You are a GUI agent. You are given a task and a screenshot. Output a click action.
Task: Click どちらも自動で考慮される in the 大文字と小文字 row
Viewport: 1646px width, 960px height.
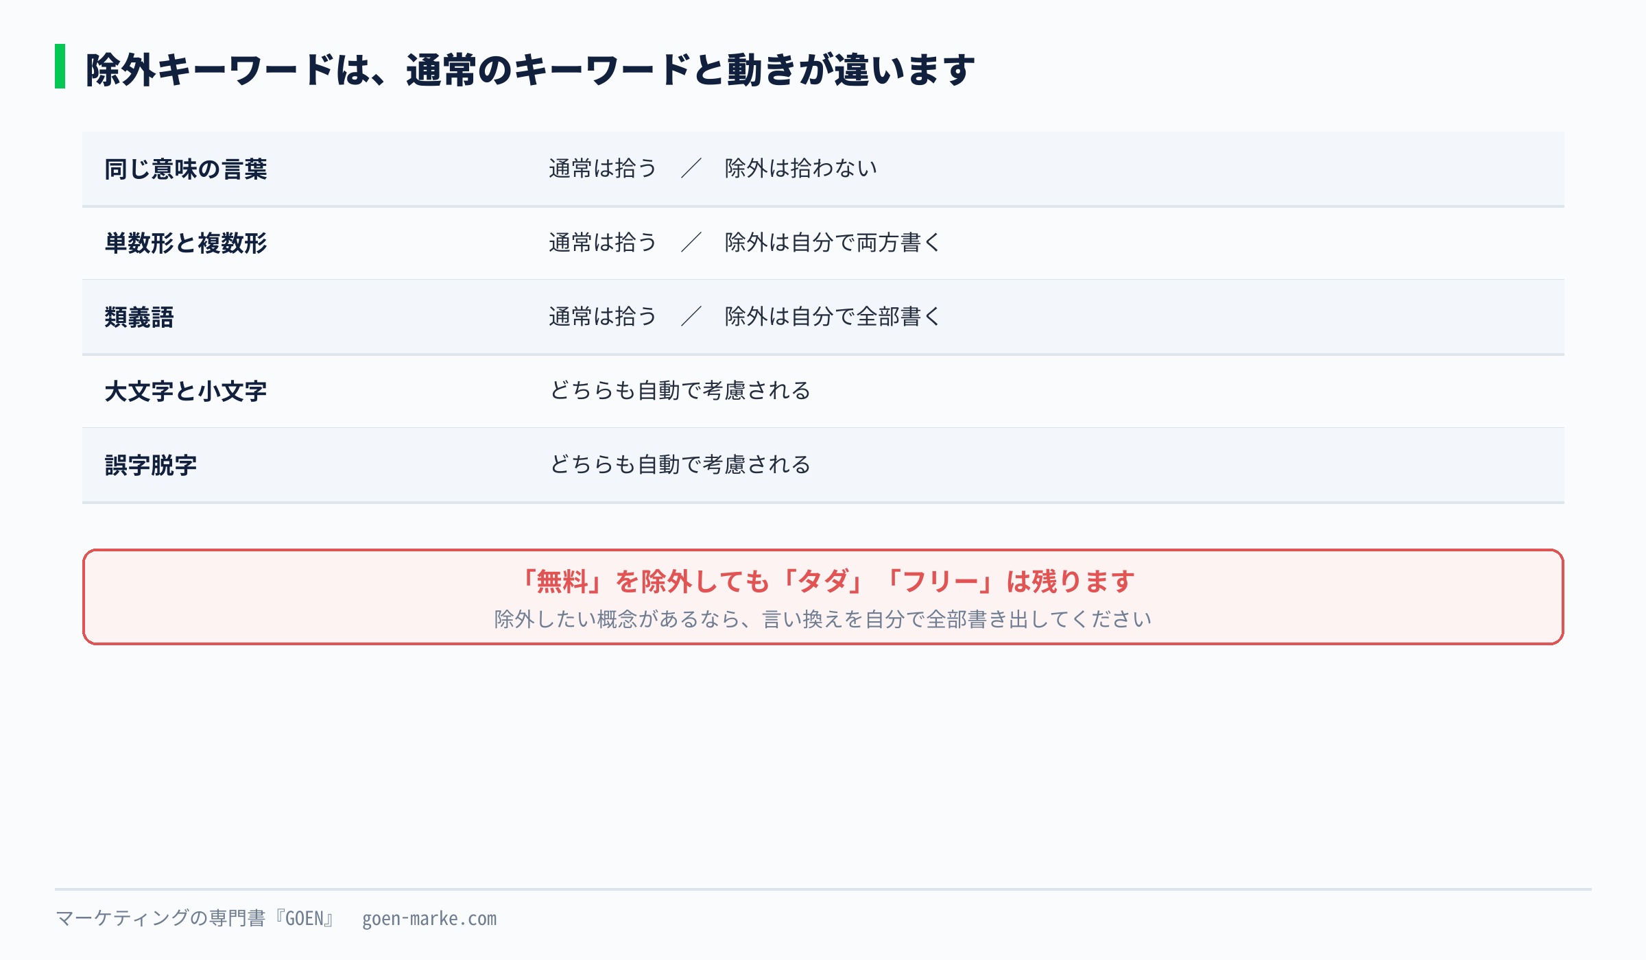(x=680, y=390)
